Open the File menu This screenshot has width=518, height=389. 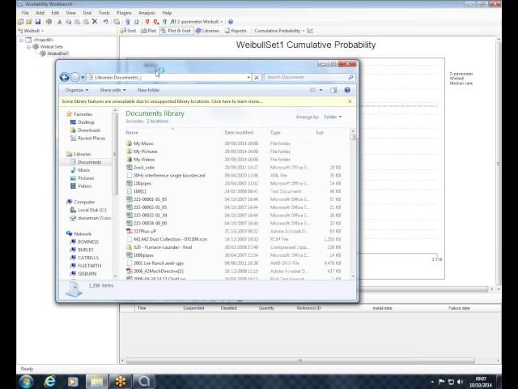(x=25, y=13)
